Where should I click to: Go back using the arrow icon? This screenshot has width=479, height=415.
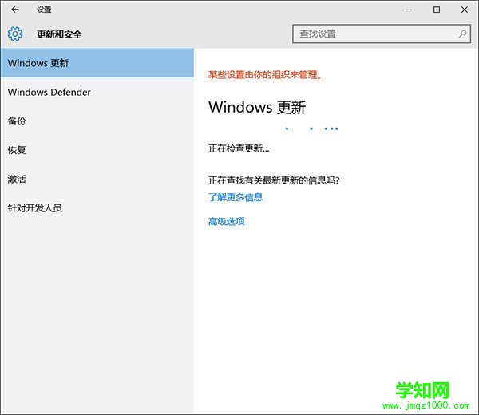15,10
